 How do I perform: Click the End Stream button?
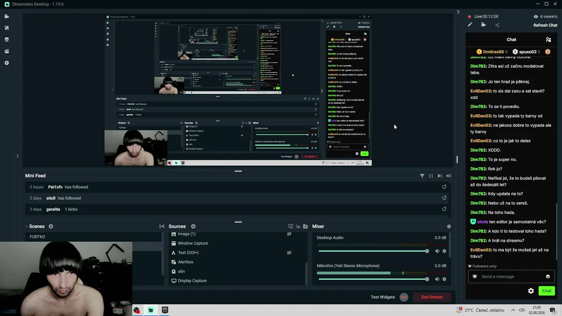click(x=432, y=297)
